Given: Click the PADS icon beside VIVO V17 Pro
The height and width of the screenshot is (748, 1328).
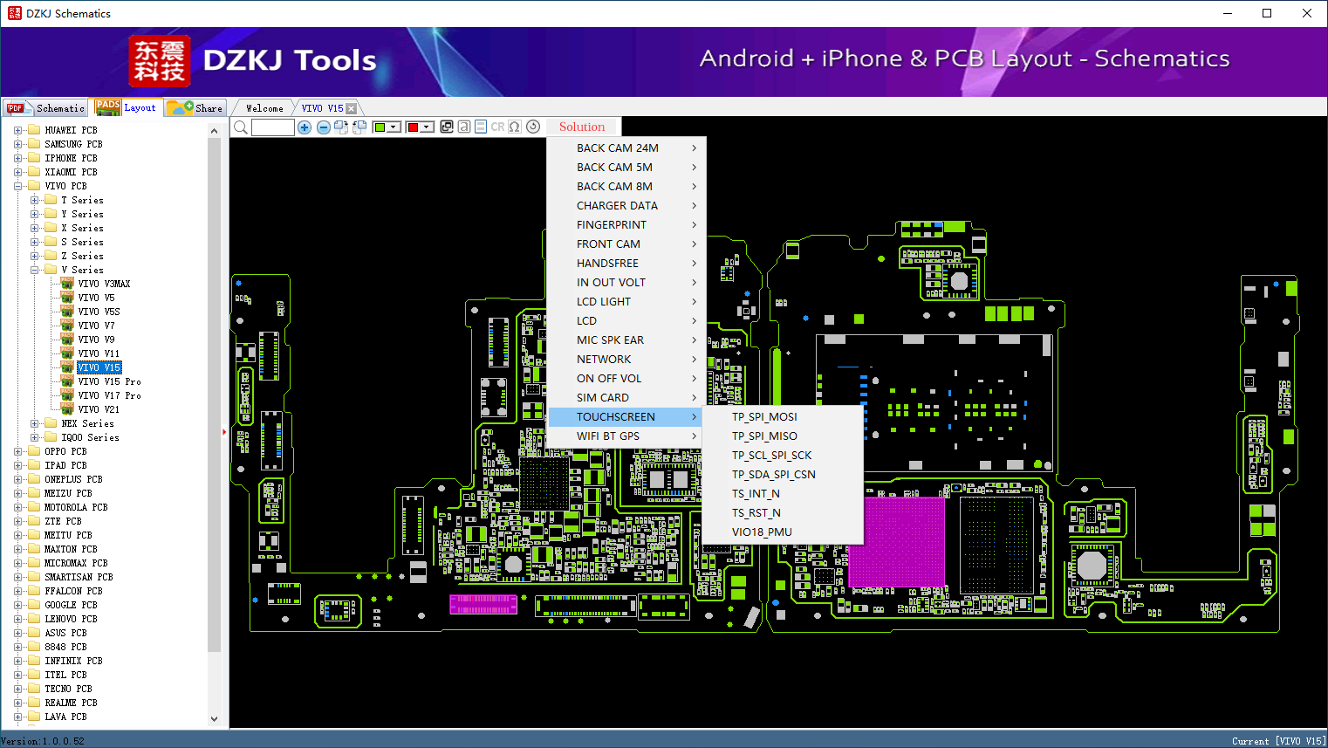Looking at the screenshot, I should 67,395.
